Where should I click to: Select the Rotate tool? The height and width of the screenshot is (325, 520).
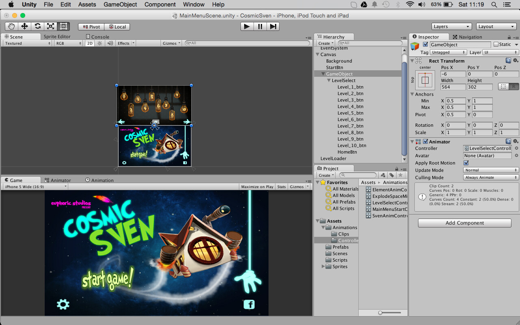pyautogui.click(x=38, y=26)
